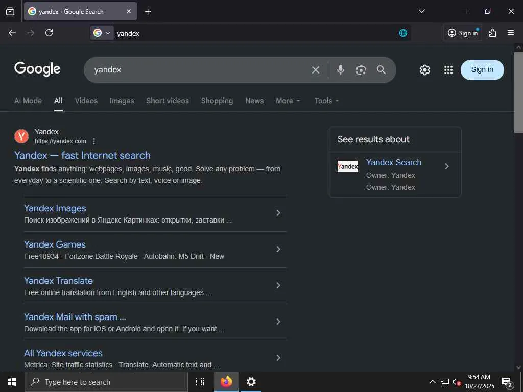Go back to the previous page
This screenshot has height=392, width=523.
point(12,33)
